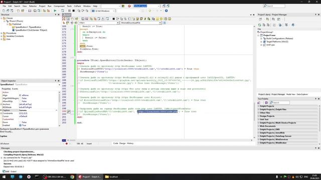Screen dimensions: 321x180
Task: Expand the Uses node in Structure
Action: pyautogui.click(x=2, y=39)
